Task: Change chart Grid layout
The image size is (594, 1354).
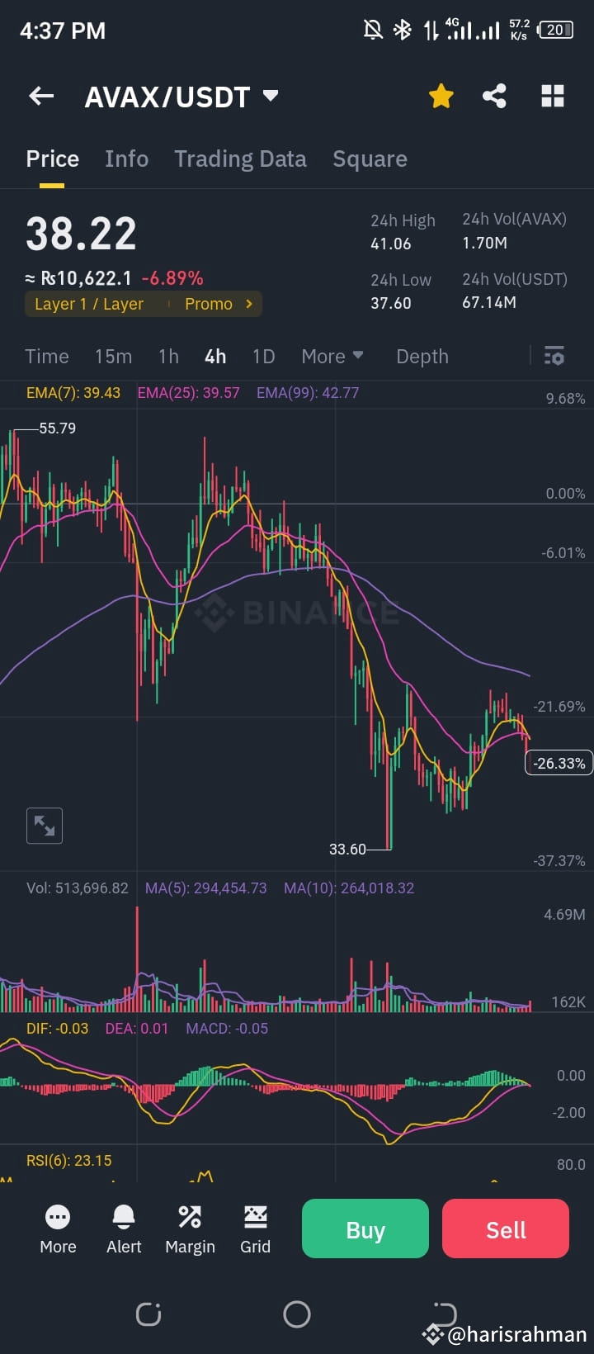Action: [255, 1229]
